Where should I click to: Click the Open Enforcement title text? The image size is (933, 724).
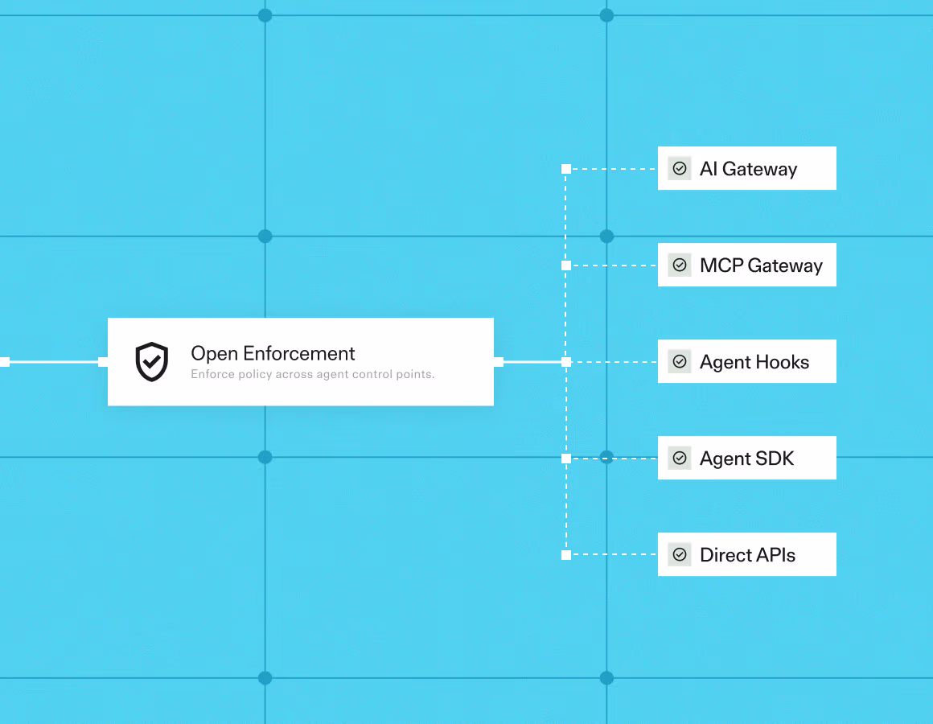coord(273,354)
